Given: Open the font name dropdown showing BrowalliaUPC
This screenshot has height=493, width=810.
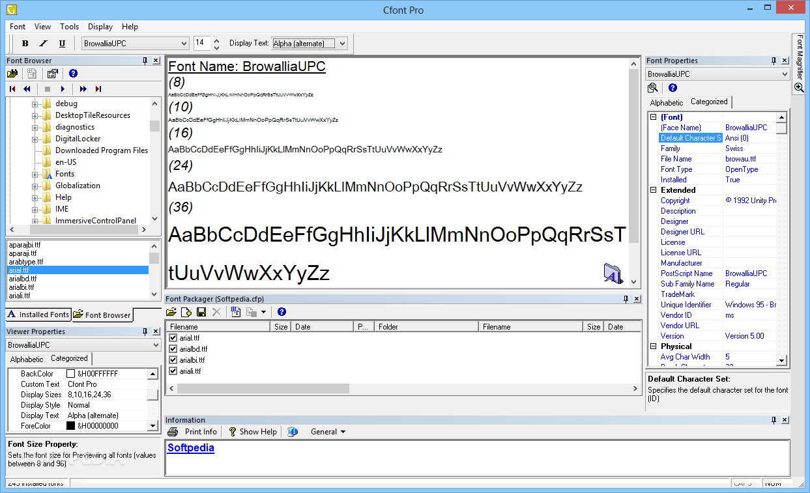Looking at the screenshot, I should pyautogui.click(x=183, y=44).
